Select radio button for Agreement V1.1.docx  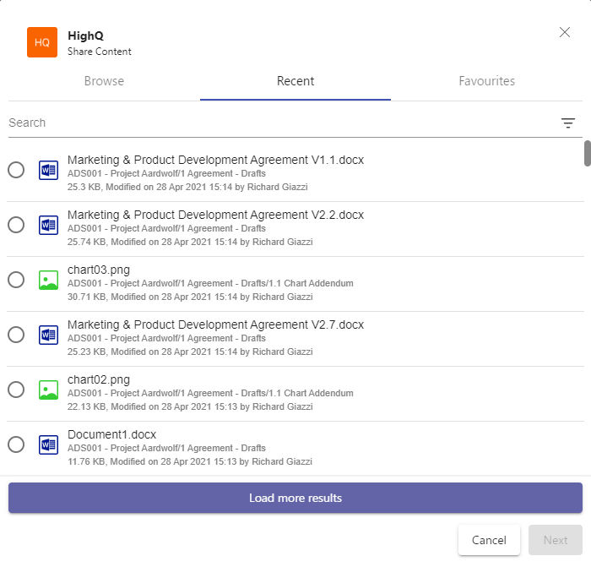pos(16,170)
